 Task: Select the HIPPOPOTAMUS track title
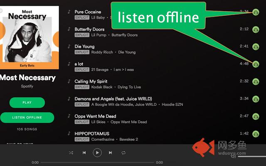92,134
